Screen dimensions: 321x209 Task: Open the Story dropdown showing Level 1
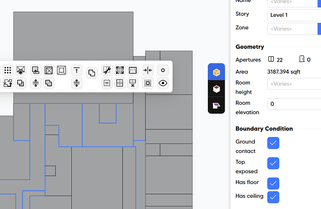pyautogui.click(x=294, y=15)
